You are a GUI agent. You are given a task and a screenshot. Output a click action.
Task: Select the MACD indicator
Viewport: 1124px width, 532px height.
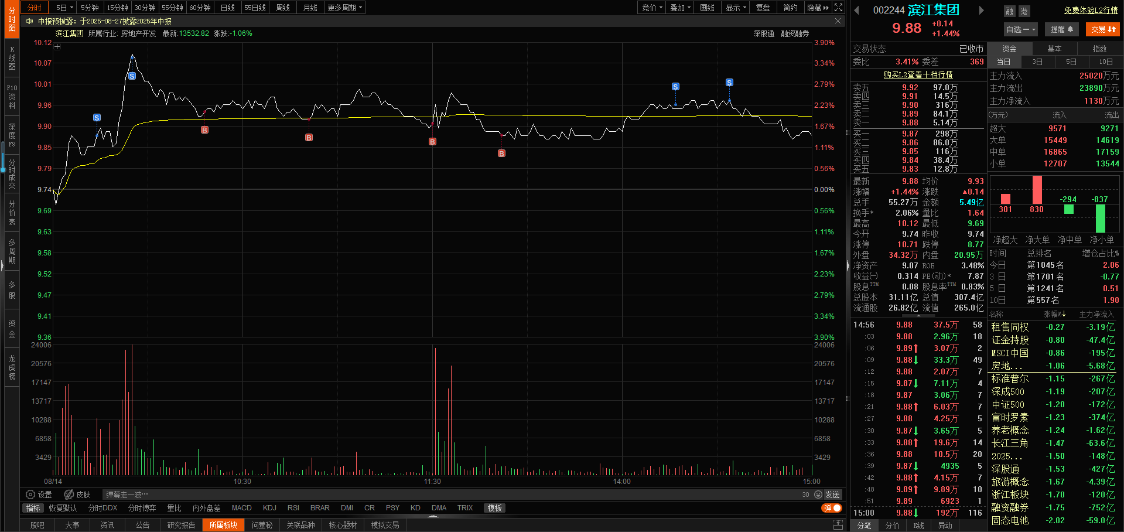click(x=241, y=508)
